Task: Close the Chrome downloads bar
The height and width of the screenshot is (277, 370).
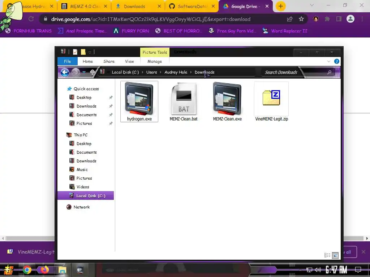Action: pos(363,252)
